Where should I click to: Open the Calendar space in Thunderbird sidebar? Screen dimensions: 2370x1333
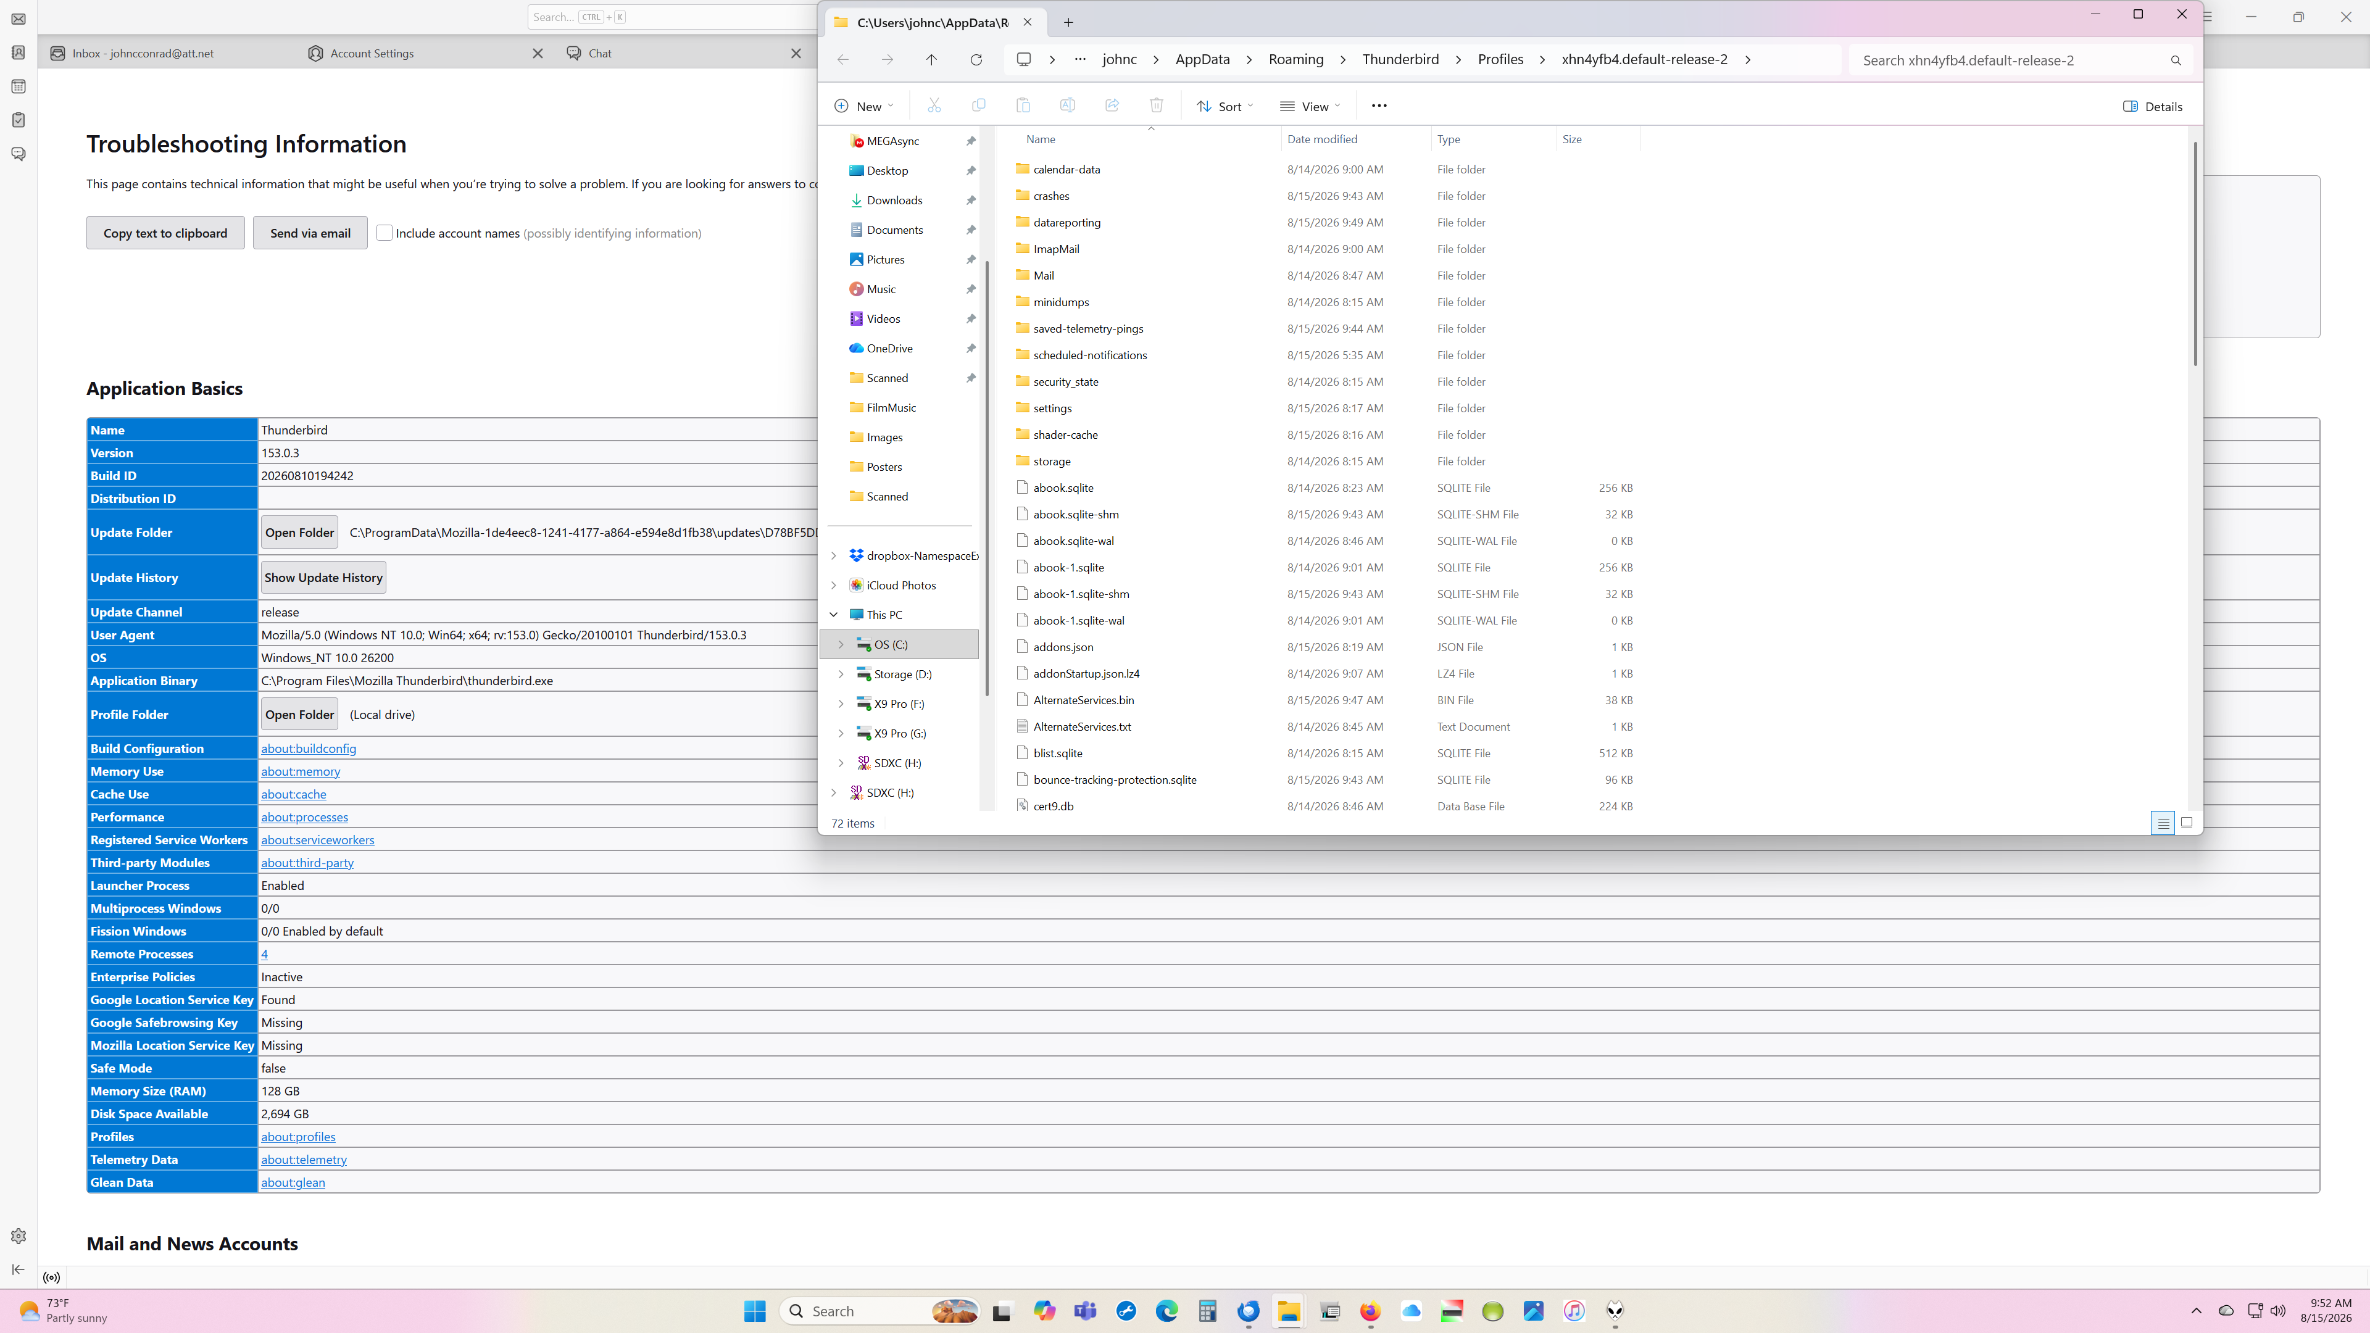coord(19,86)
